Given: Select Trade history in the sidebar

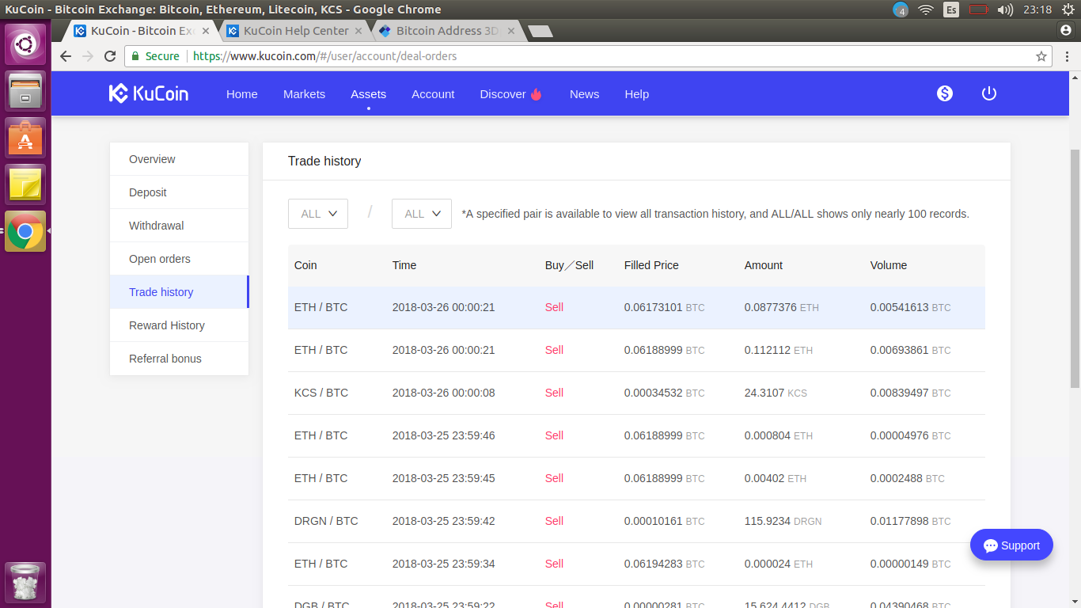Looking at the screenshot, I should pyautogui.click(x=180, y=292).
